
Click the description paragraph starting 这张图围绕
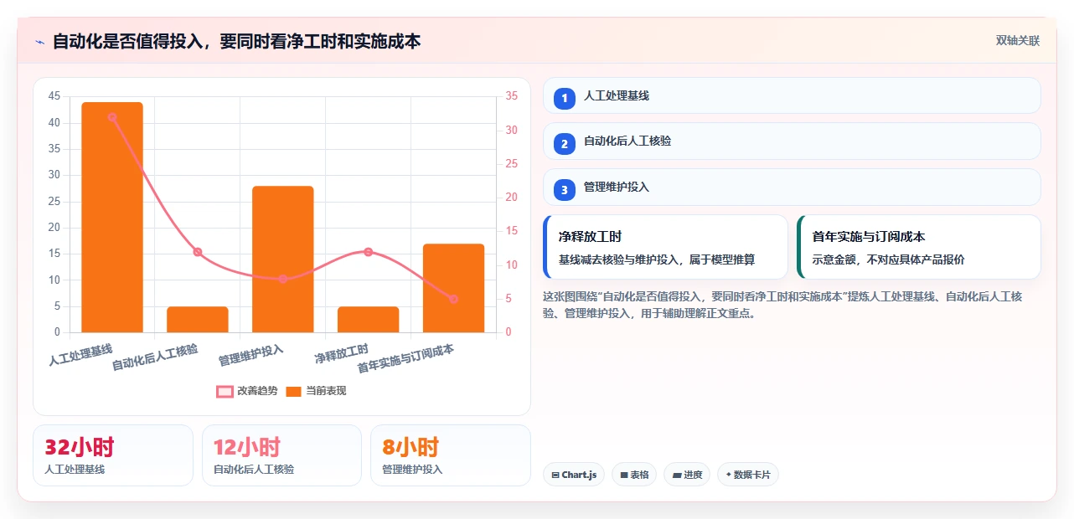pyautogui.click(x=782, y=305)
